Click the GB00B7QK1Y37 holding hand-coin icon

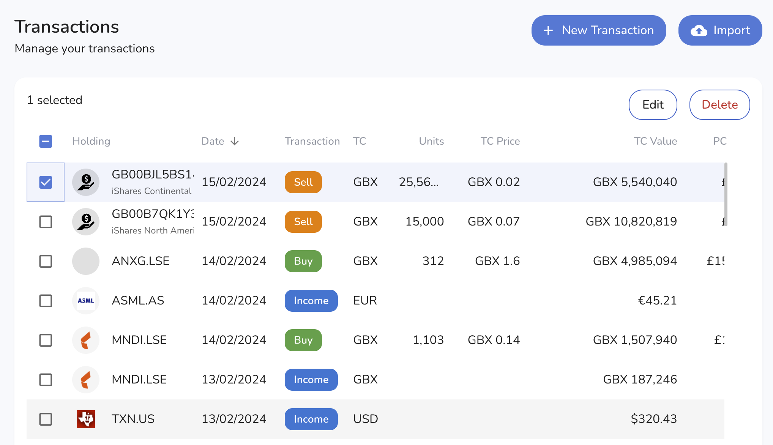click(x=86, y=222)
